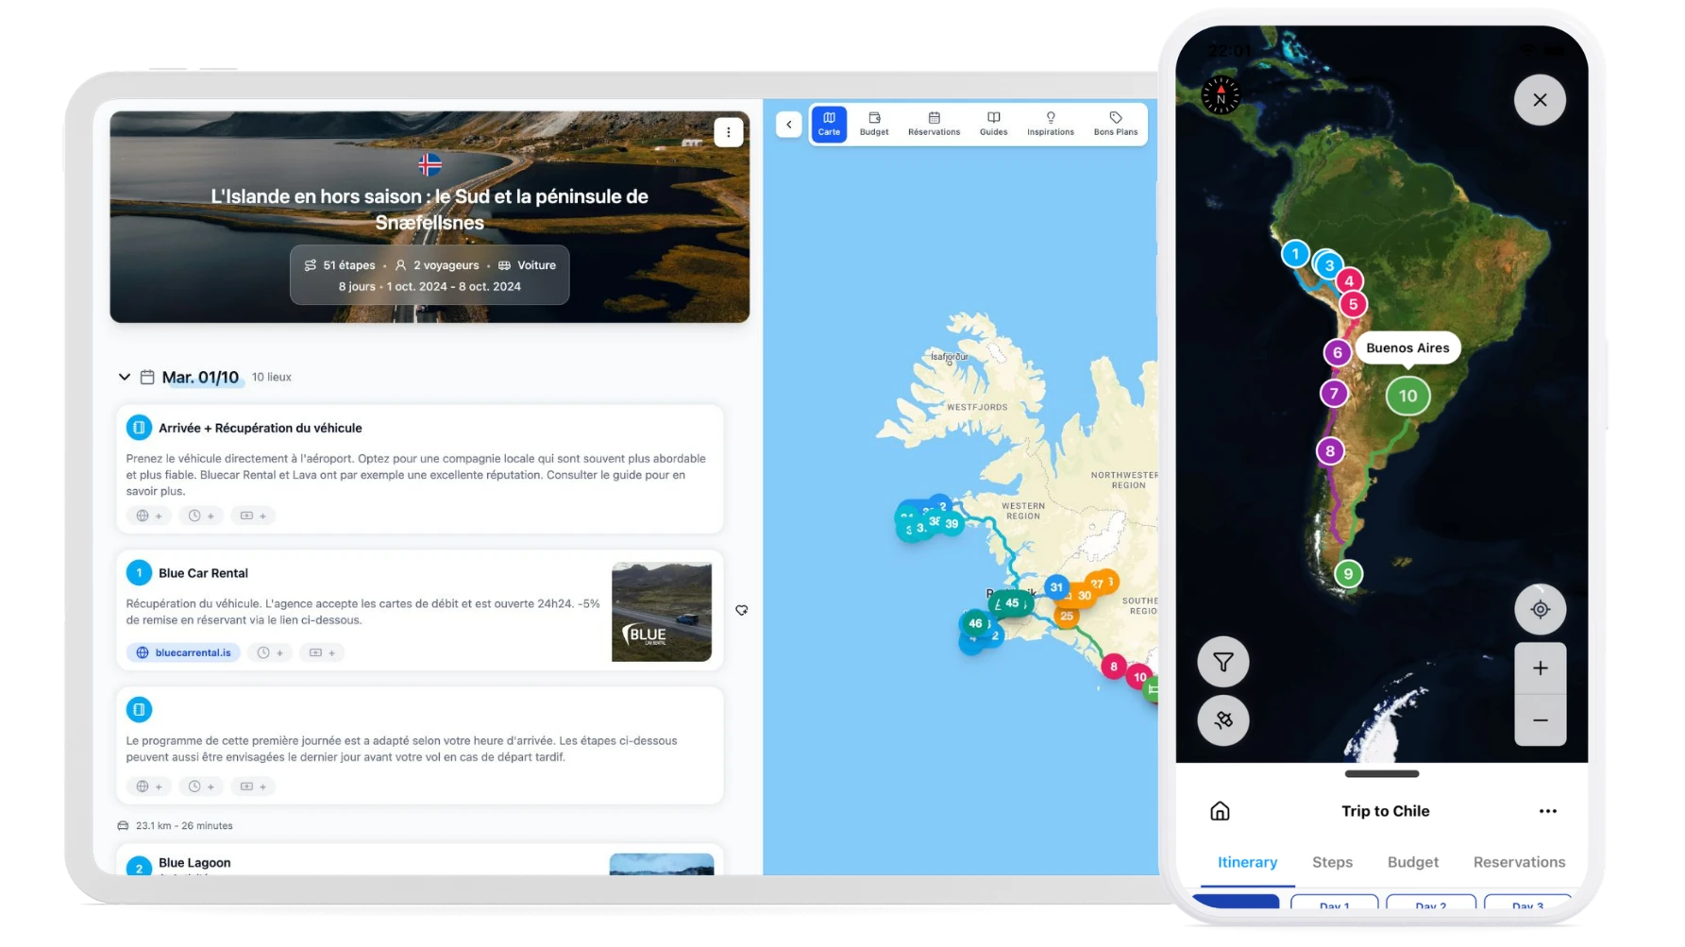
Task: Click the Blue Car Rental thumbnail image
Action: (x=661, y=612)
